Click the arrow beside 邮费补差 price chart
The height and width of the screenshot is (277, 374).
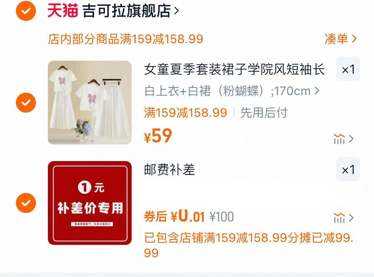pos(351,218)
